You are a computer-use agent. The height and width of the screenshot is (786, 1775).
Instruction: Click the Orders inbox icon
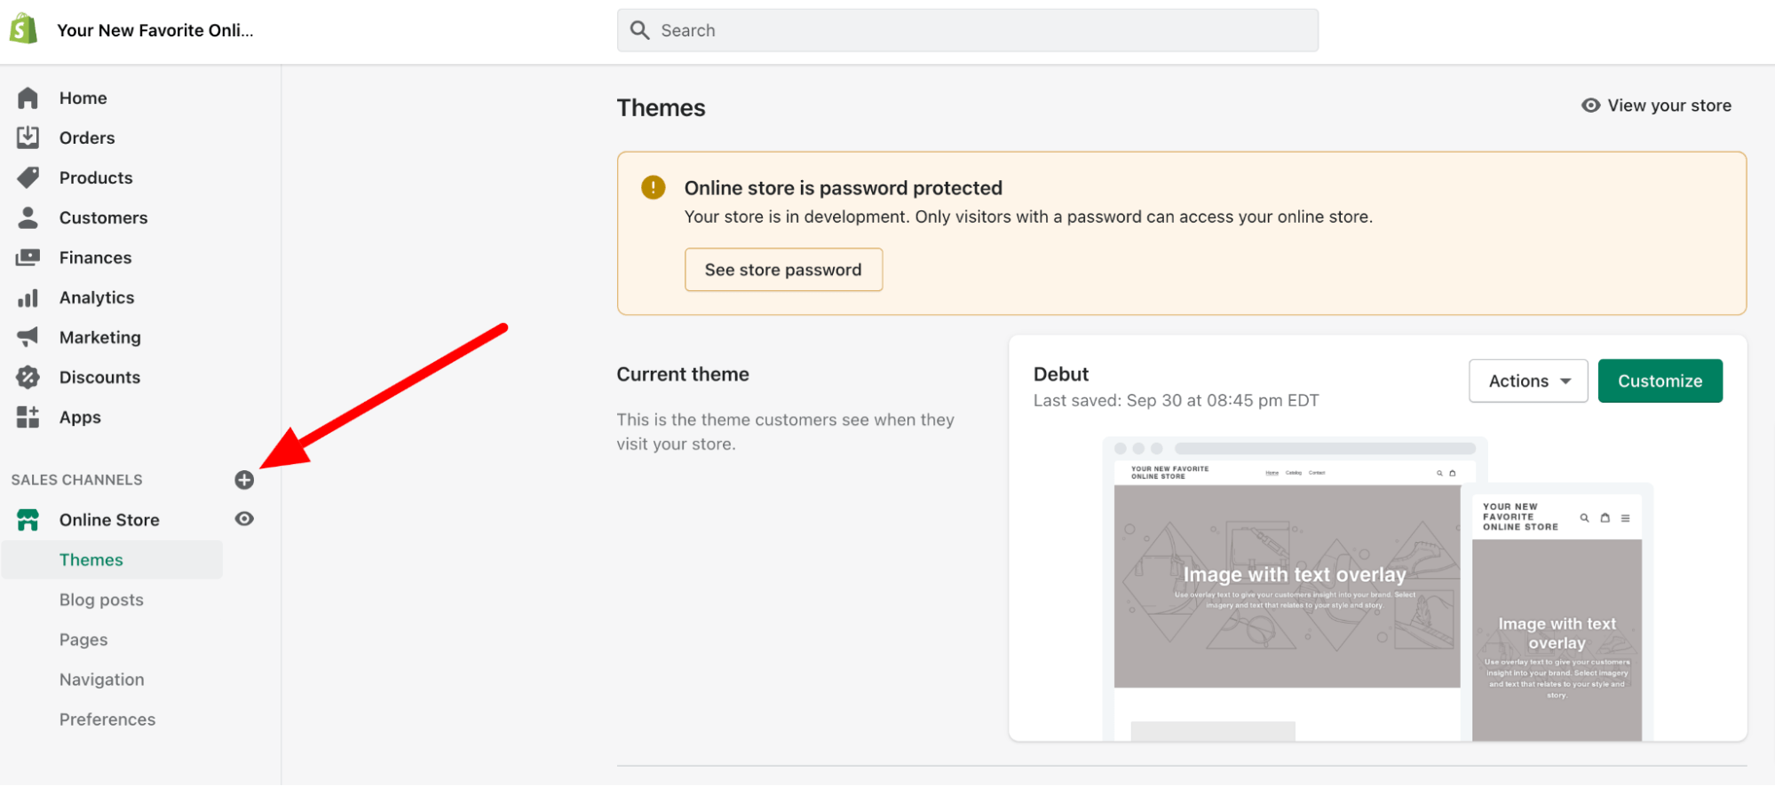coord(28,138)
